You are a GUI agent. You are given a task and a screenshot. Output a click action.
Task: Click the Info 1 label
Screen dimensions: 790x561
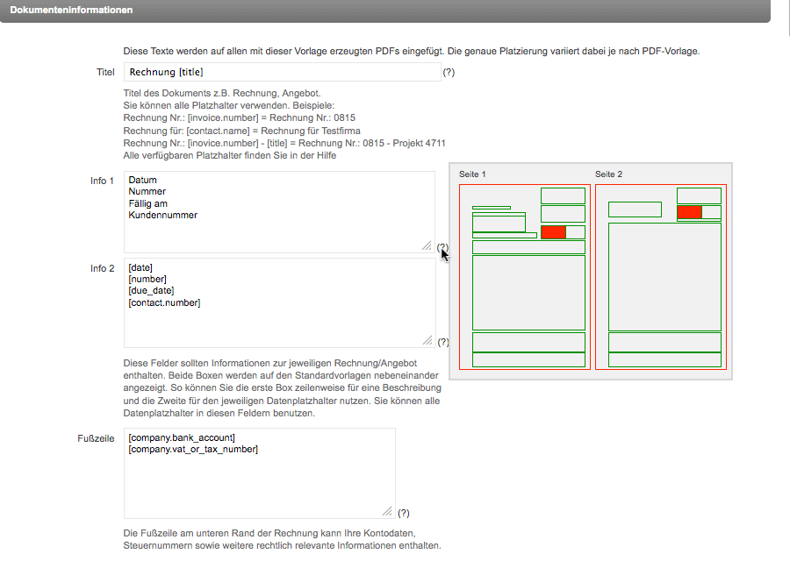[103, 181]
